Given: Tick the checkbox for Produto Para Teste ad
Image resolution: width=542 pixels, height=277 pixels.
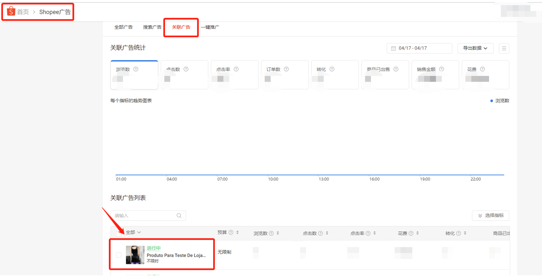Looking at the screenshot, I should coord(119,255).
